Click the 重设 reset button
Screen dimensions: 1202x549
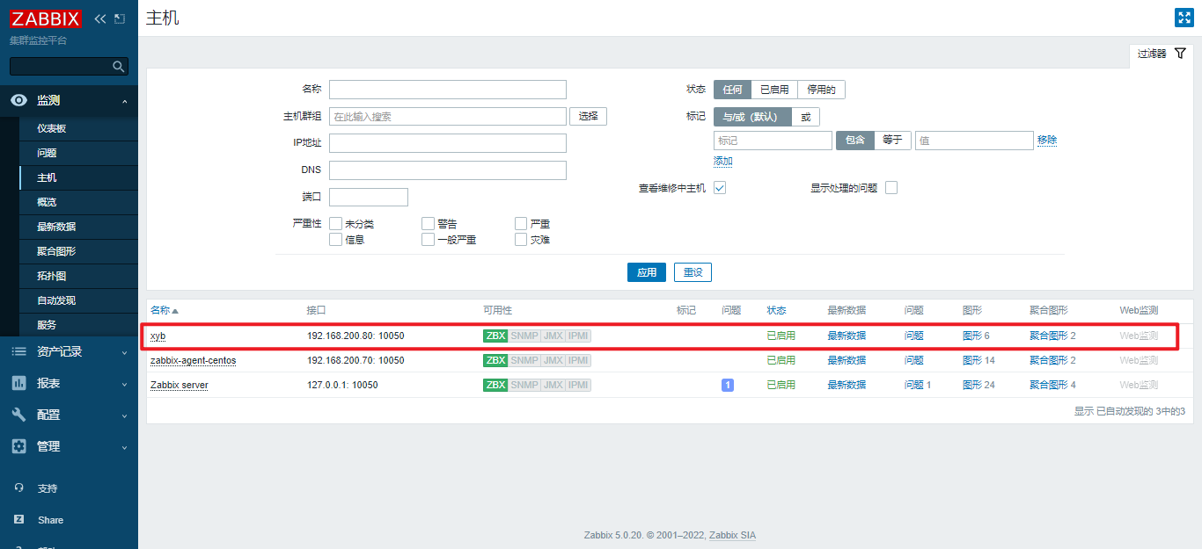[x=693, y=272]
